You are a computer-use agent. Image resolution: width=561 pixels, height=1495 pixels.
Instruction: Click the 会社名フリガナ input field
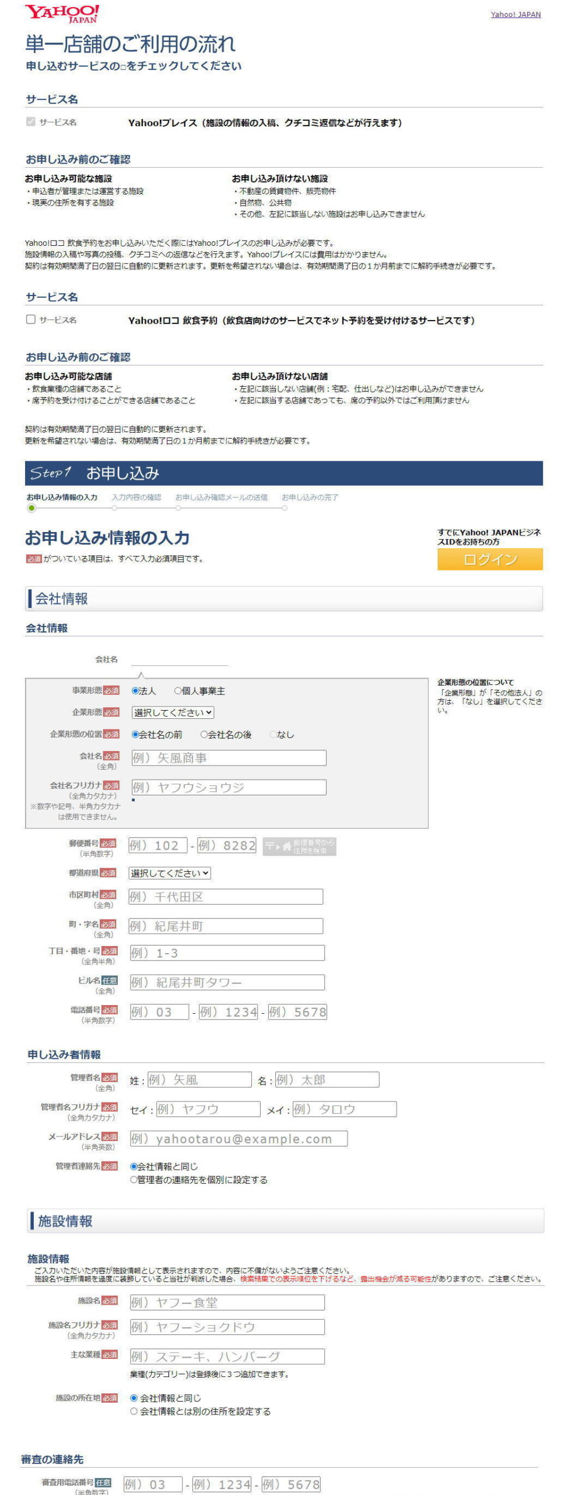(229, 787)
